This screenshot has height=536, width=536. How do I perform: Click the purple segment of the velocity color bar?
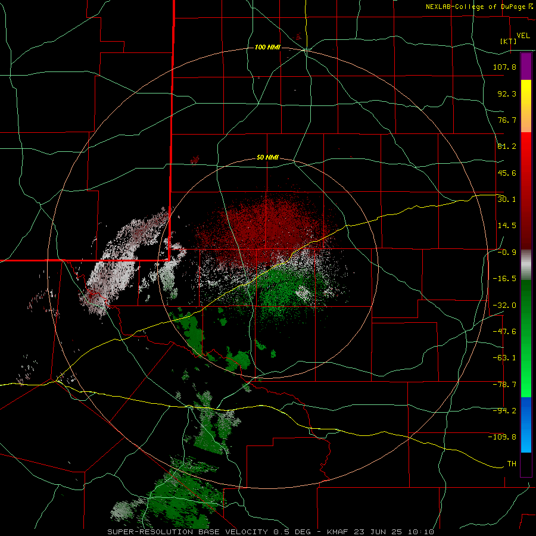point(526,67)
